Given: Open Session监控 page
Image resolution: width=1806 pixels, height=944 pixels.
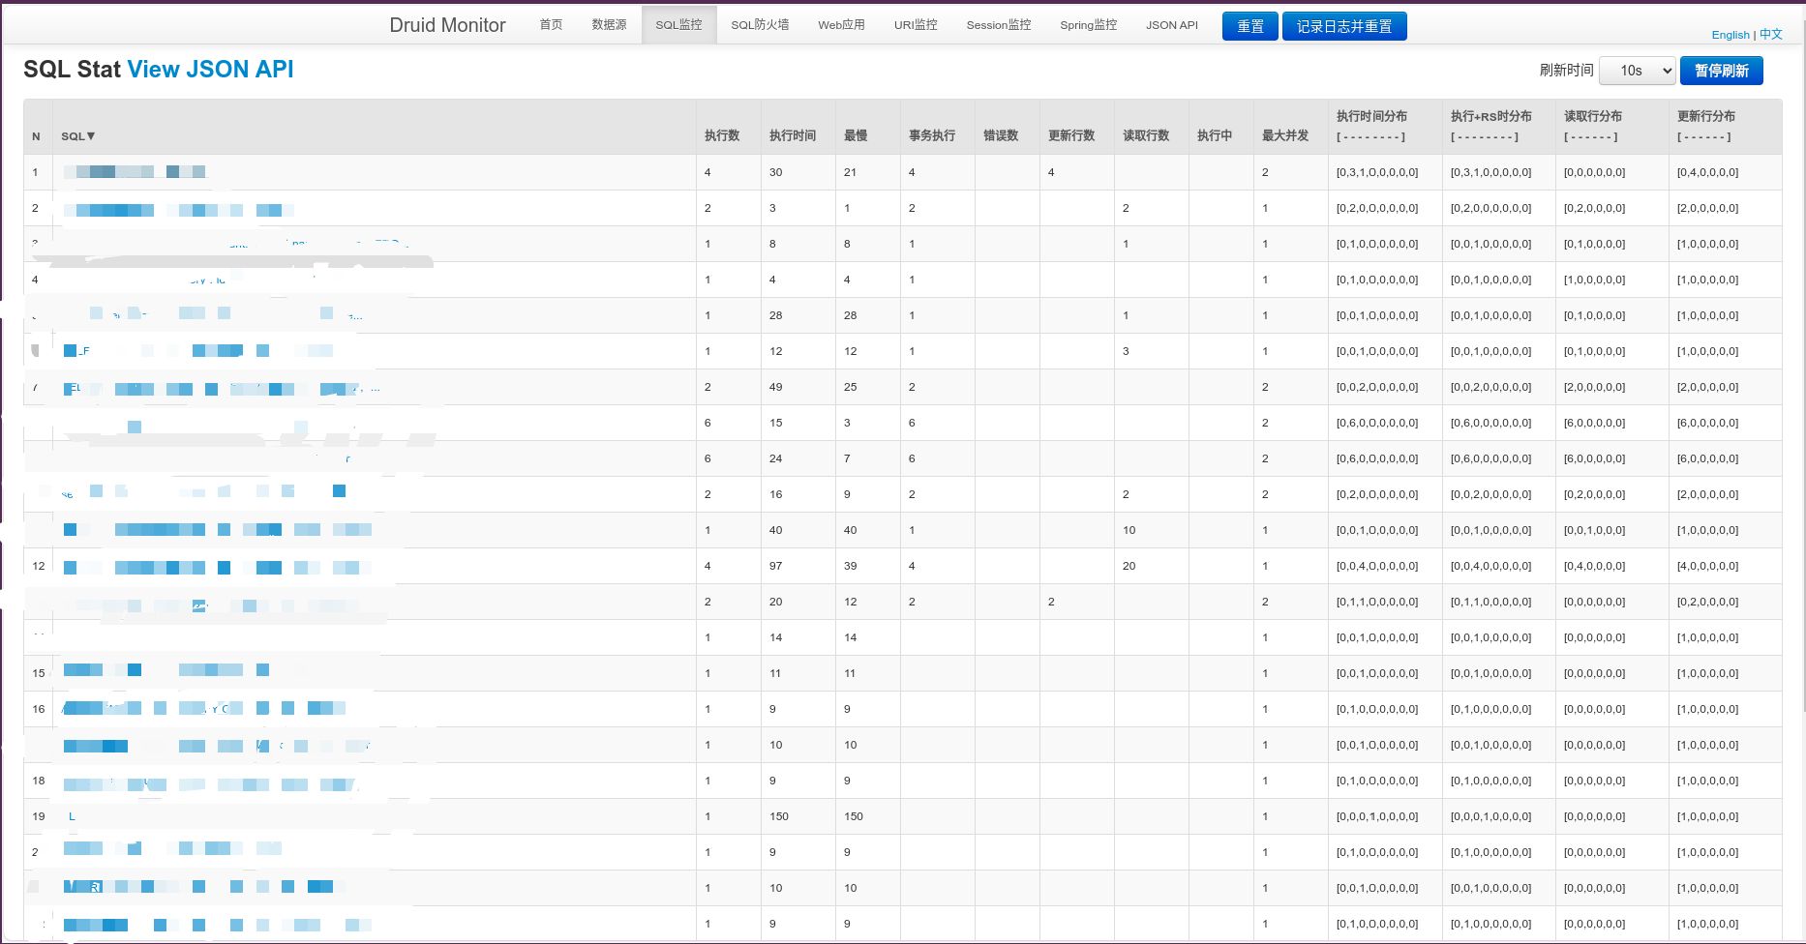Looking at the screenshot, I should pos(999,25).
